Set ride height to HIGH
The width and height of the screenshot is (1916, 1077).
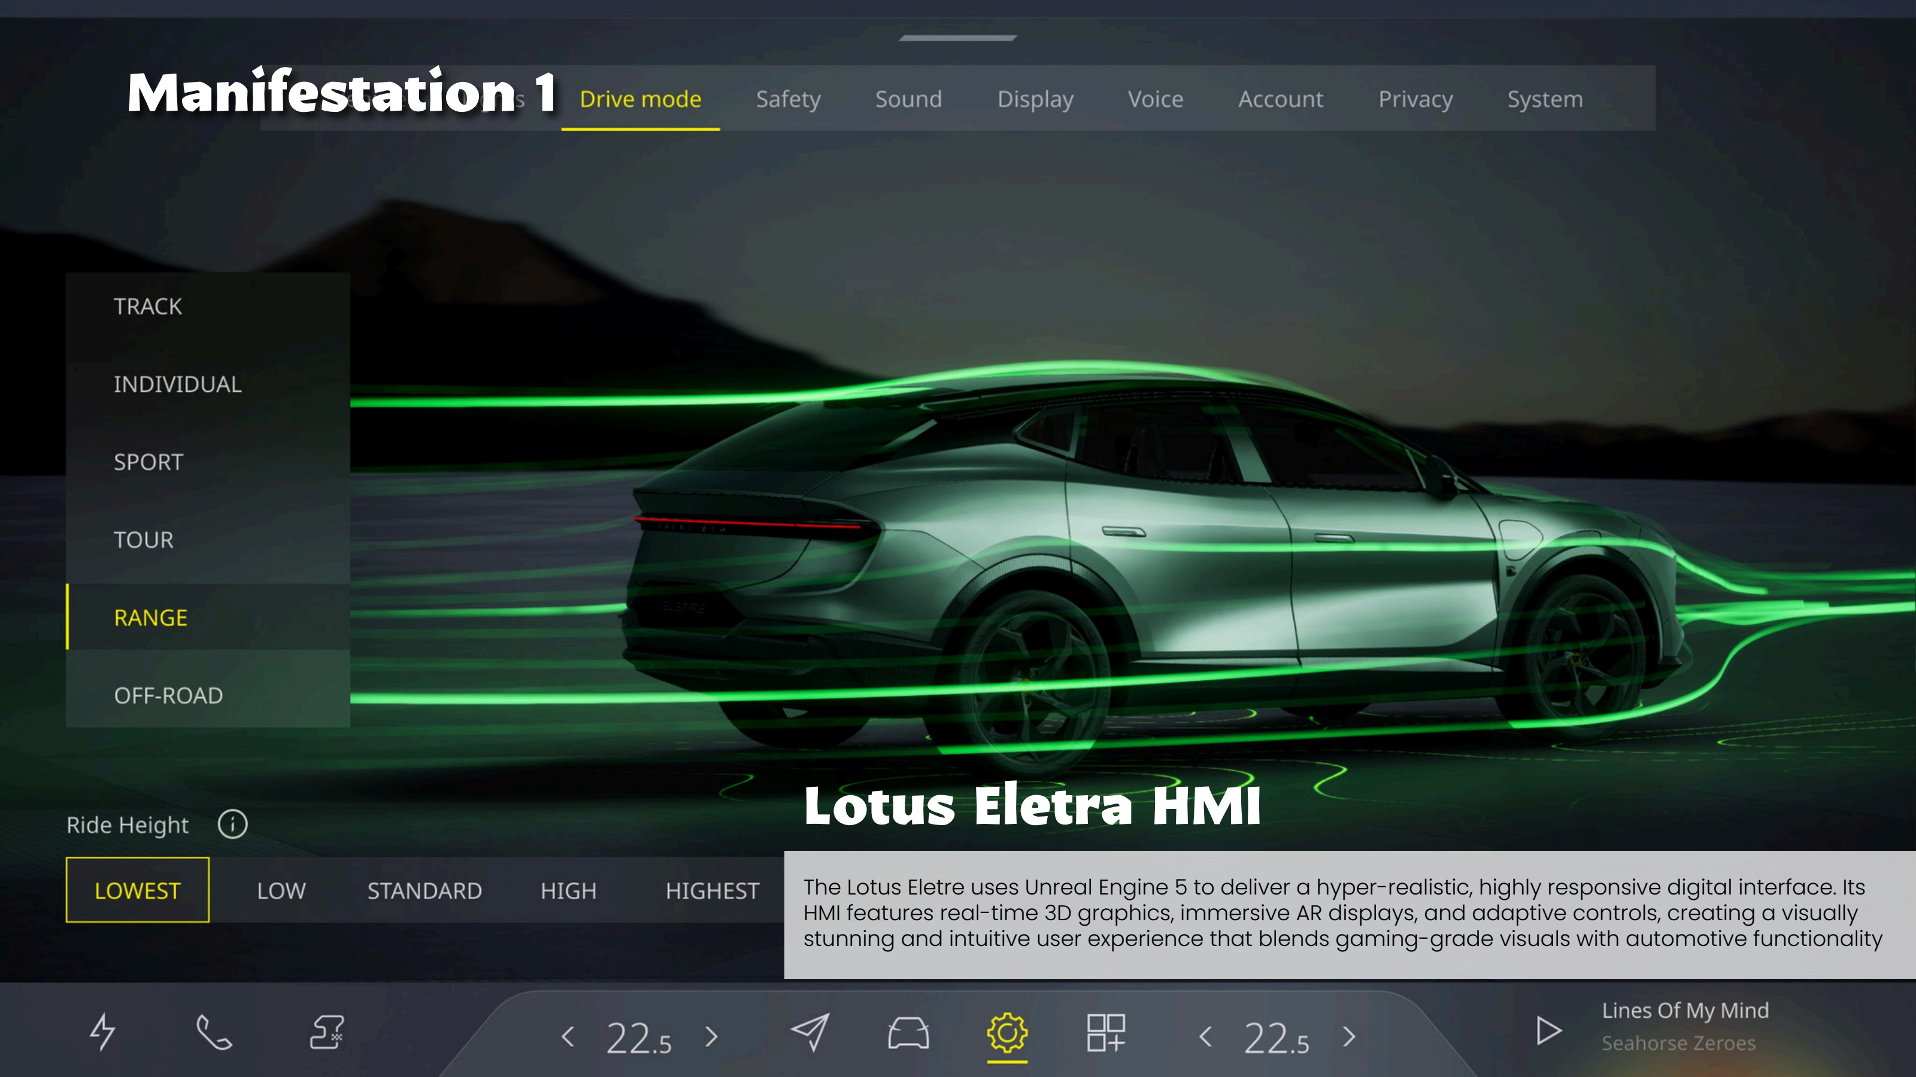tap(568, 890)
